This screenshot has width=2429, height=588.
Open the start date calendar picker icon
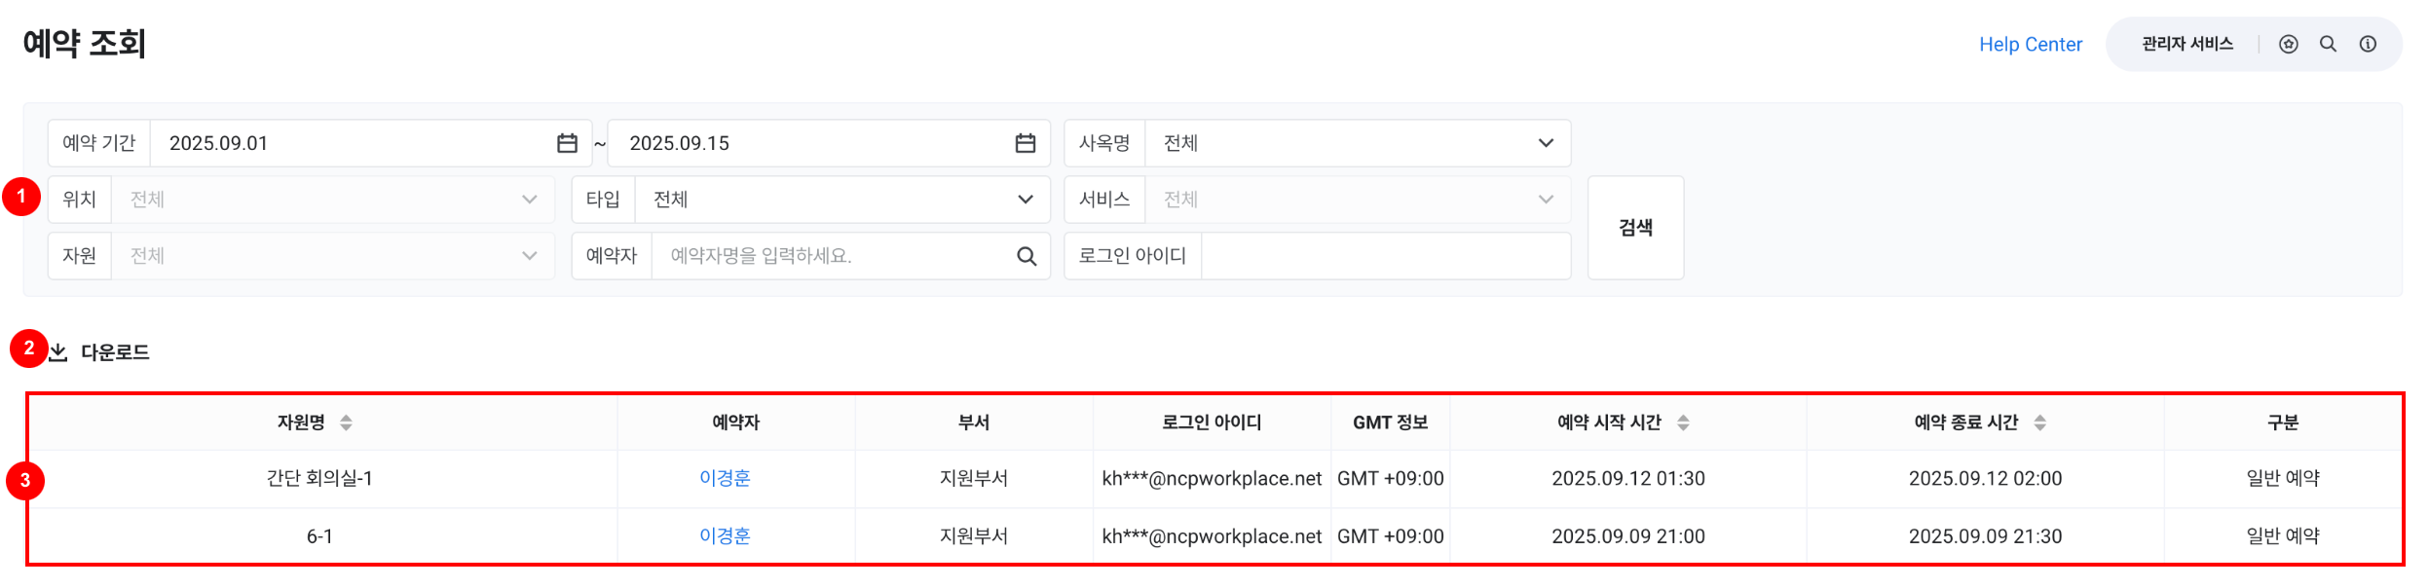tap(567, 143)
